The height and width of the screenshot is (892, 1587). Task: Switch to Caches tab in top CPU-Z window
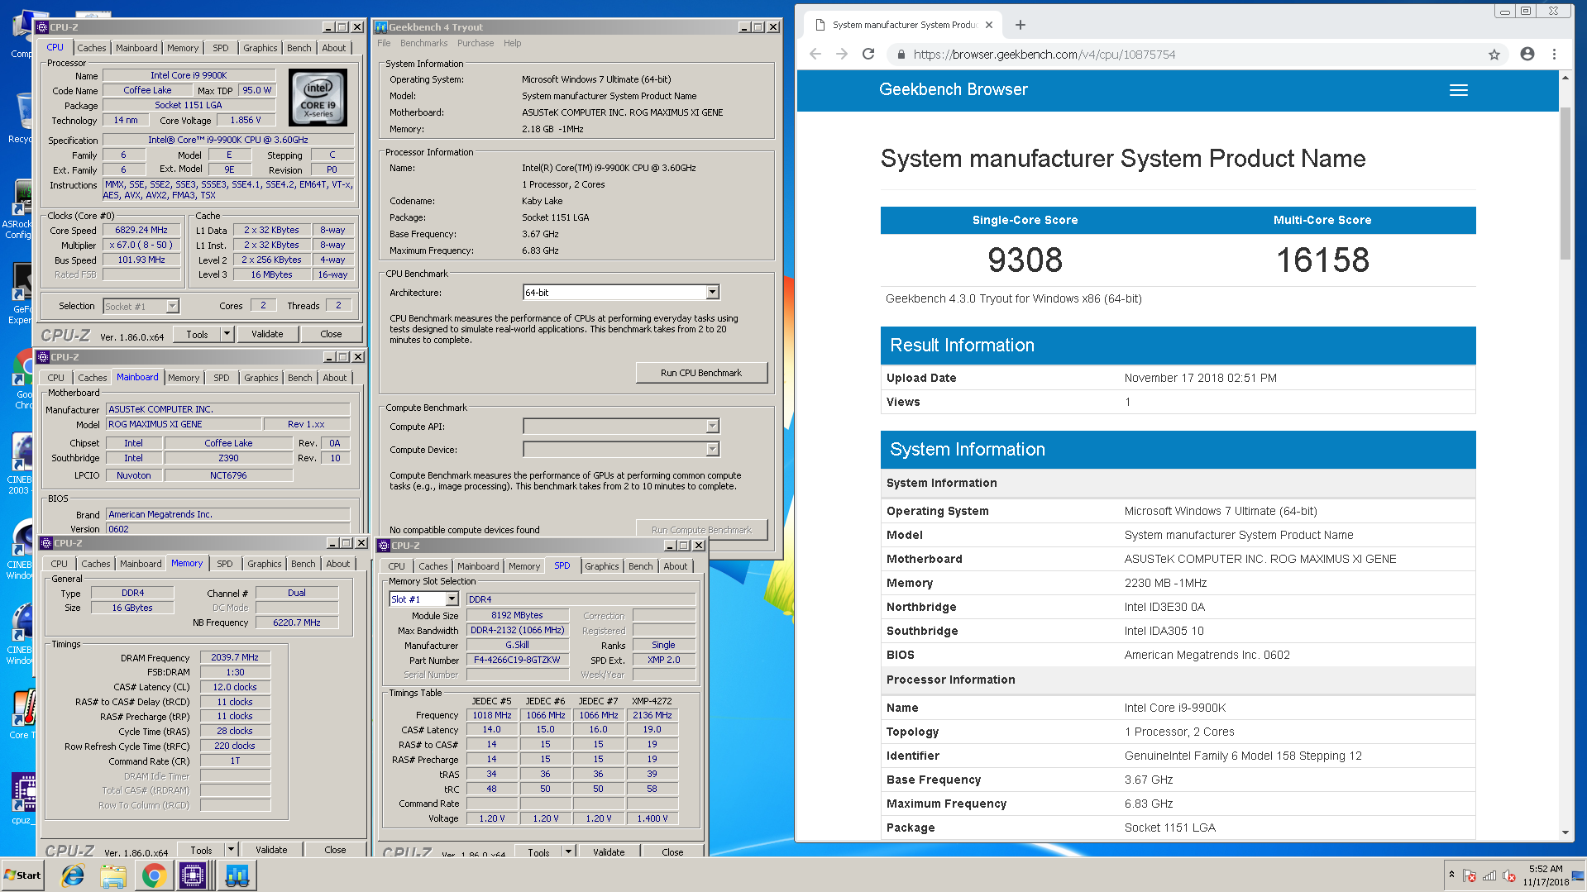[x=92, y=48]
